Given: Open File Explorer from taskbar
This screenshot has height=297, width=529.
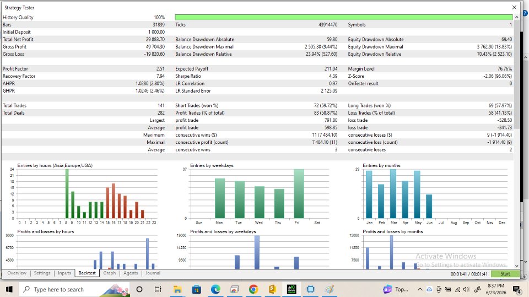Looking at the screenshot, I should [177, 289].
